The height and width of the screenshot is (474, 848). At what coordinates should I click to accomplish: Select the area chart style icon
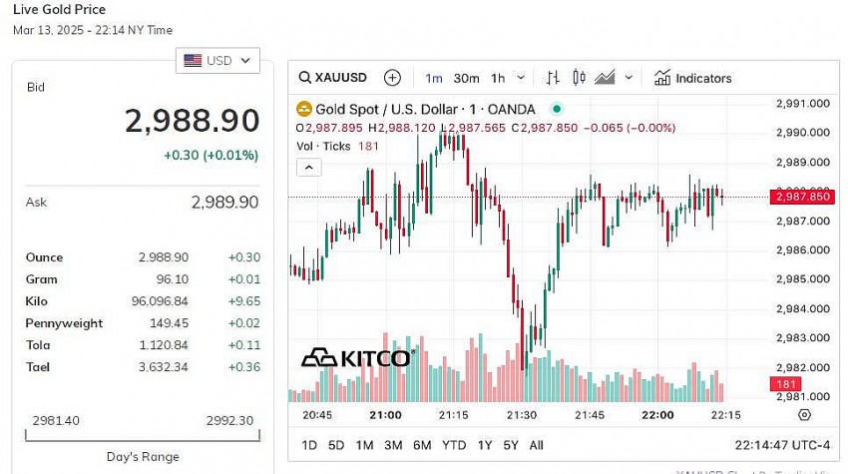[x=605, y=78]
